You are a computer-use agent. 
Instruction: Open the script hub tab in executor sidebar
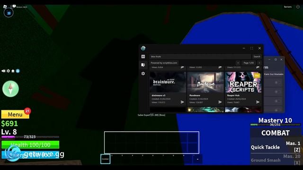click(x=143, y=65)
